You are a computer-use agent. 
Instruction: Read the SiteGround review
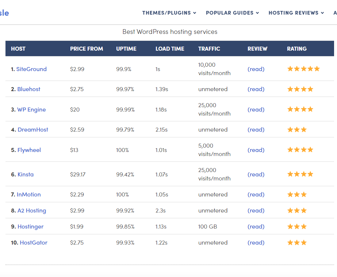(256, 69)
